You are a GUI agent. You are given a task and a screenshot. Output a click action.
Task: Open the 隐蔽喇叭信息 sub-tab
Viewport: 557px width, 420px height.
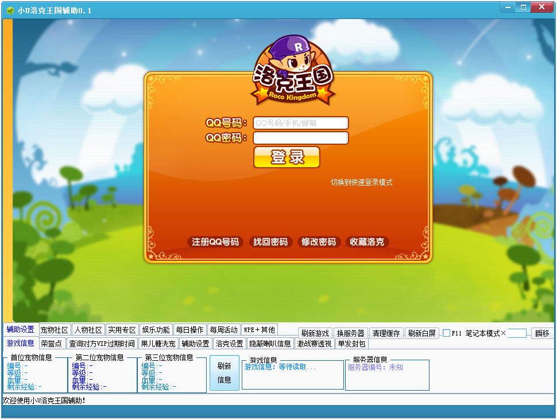(270, 344)
